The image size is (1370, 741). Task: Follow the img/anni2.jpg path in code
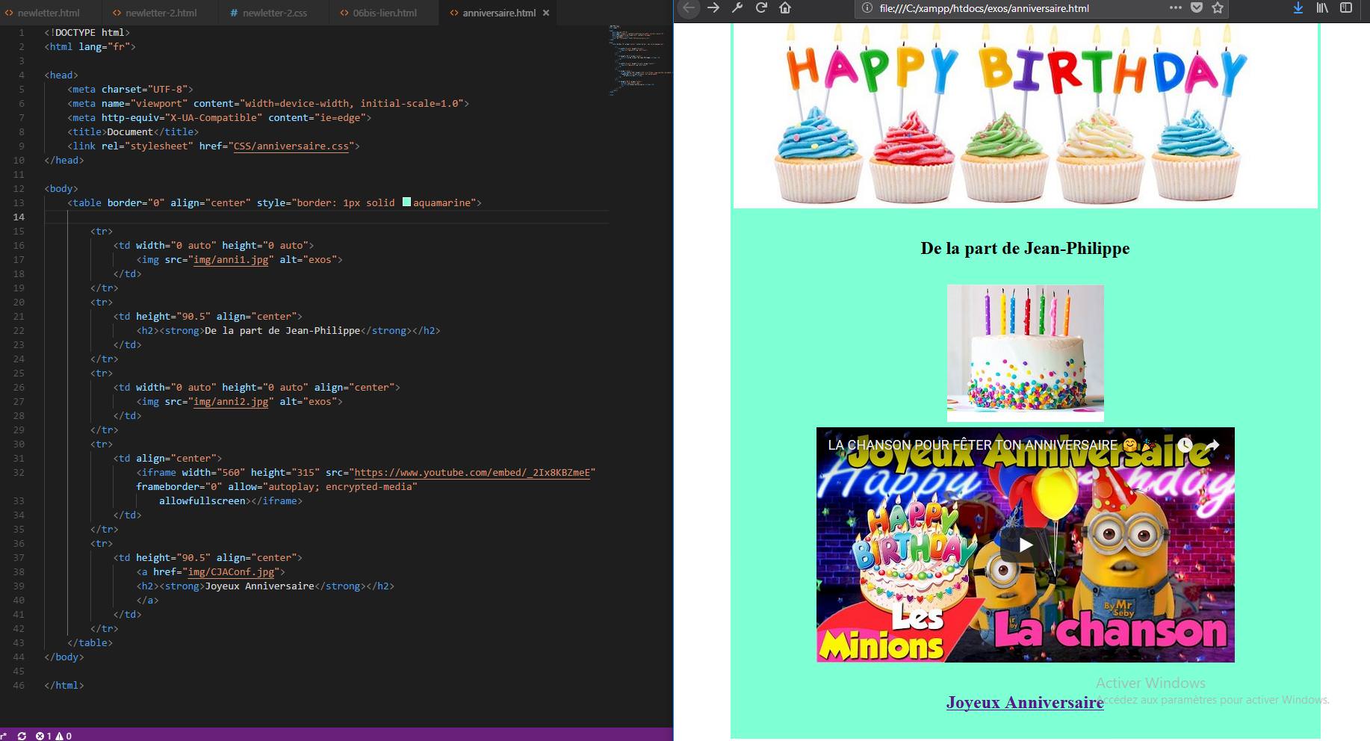(x=231, y=401)
